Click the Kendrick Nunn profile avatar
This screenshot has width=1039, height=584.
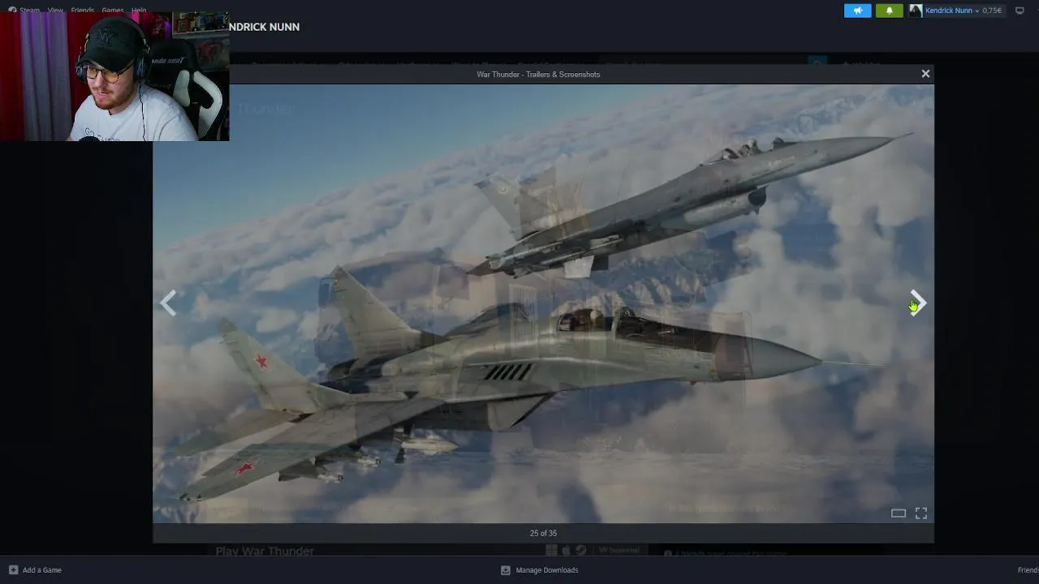(916, 11)
